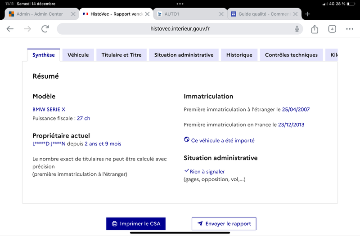This screenshot has height=236, width=360.
Task: Click the histovec.interieur.gouv.fr address bar
Action: (180, 29)
